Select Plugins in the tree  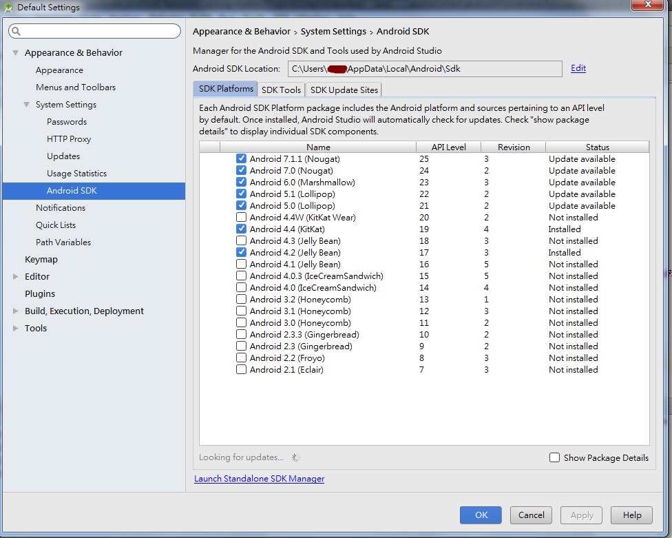[x=40, y=293]
